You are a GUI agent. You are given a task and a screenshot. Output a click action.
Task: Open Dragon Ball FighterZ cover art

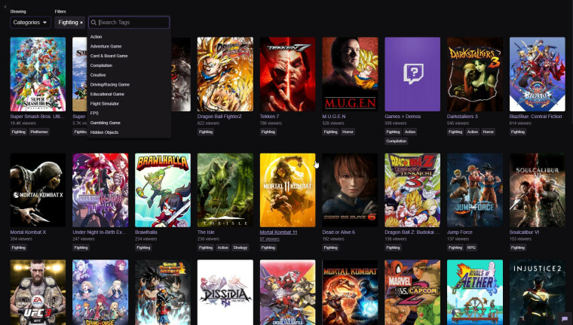pyautogui.click(x=225, y=74)
